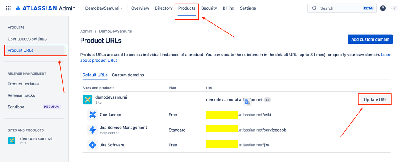Click the Add custom domain button
The width and height of the screenshot is (401, 162).
click(370, 39)
